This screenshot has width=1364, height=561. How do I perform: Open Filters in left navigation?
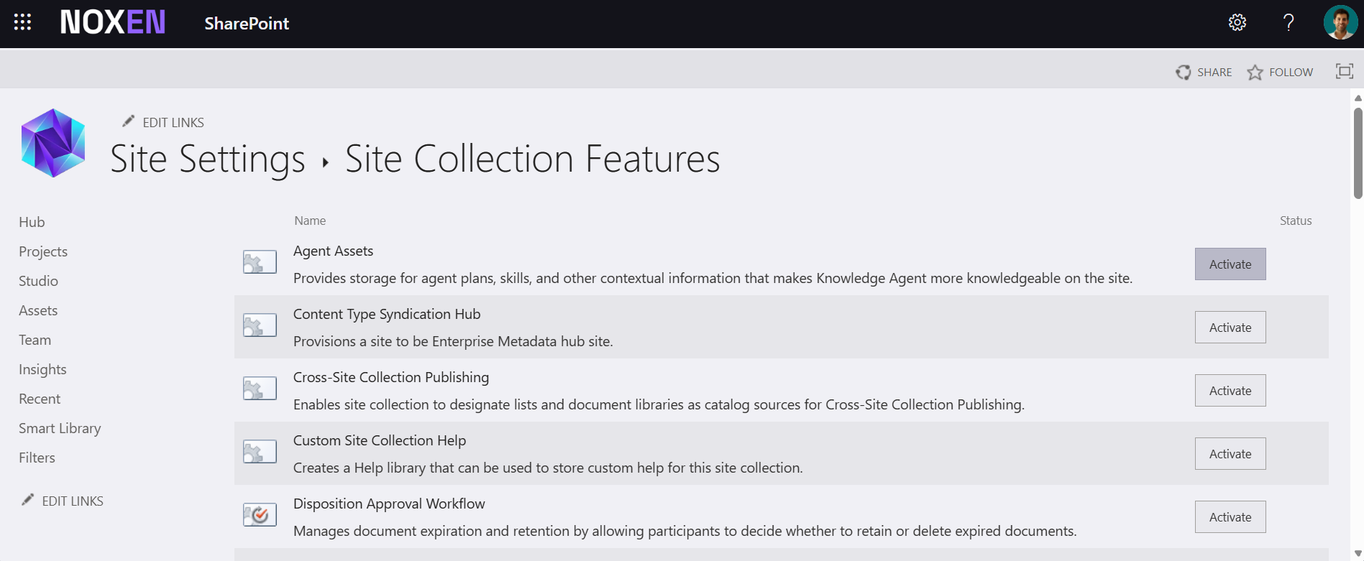37,458
